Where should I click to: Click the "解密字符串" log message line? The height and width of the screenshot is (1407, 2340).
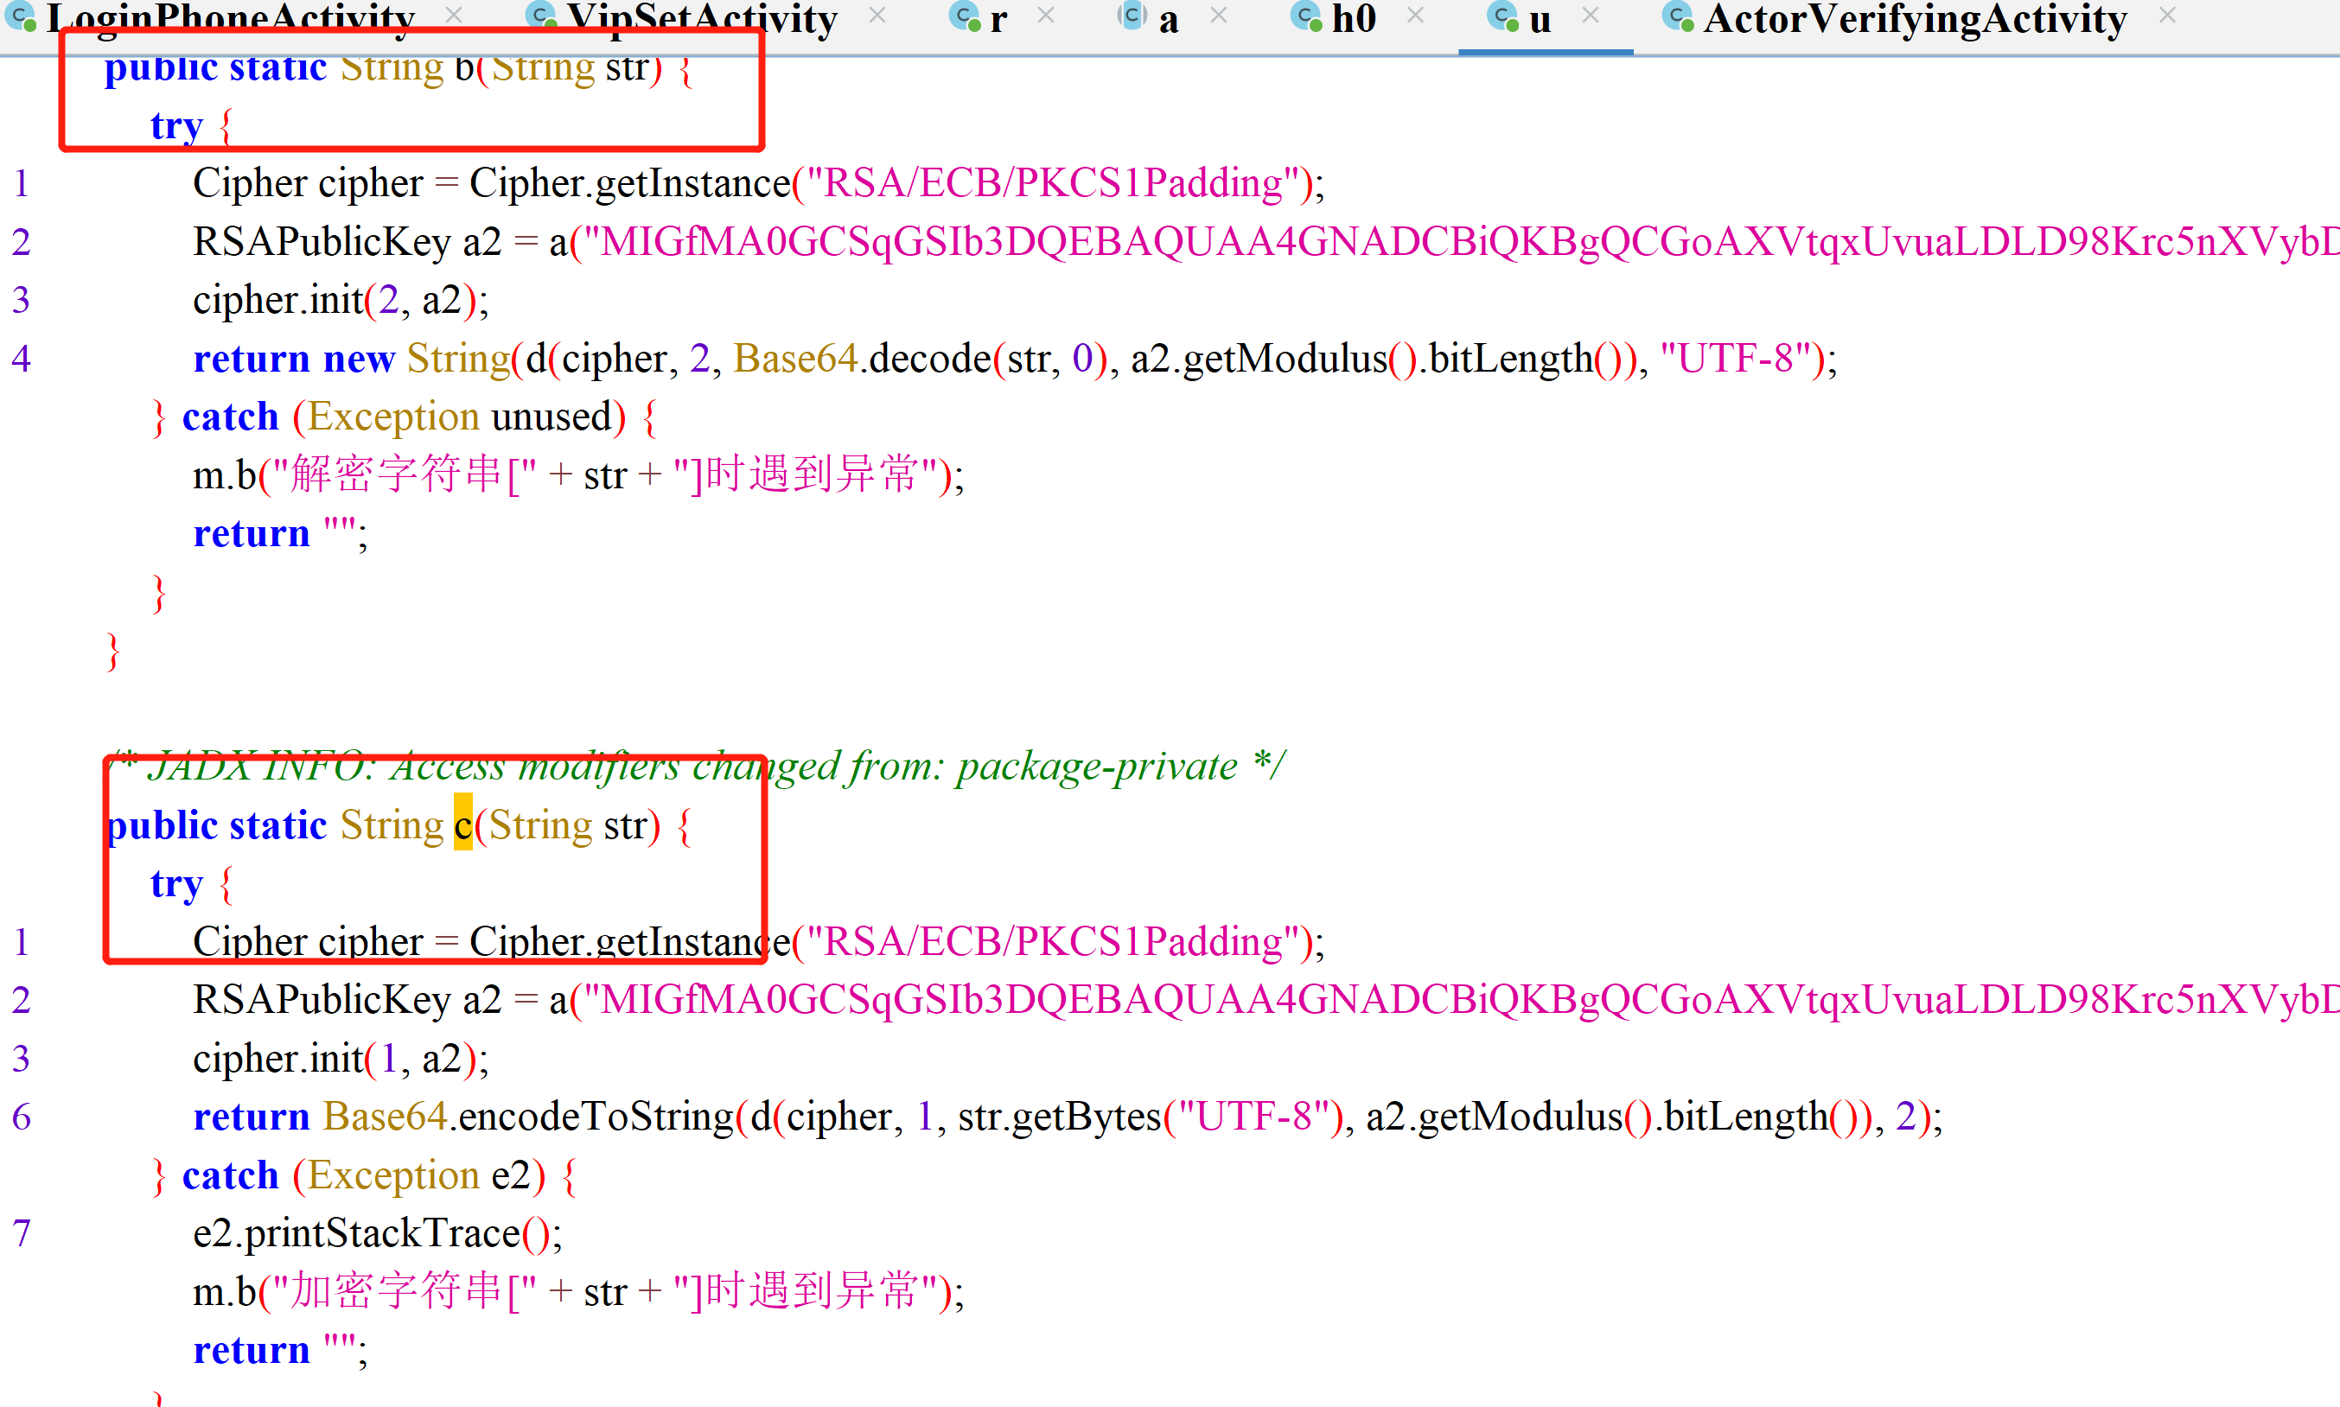(578, 474)
